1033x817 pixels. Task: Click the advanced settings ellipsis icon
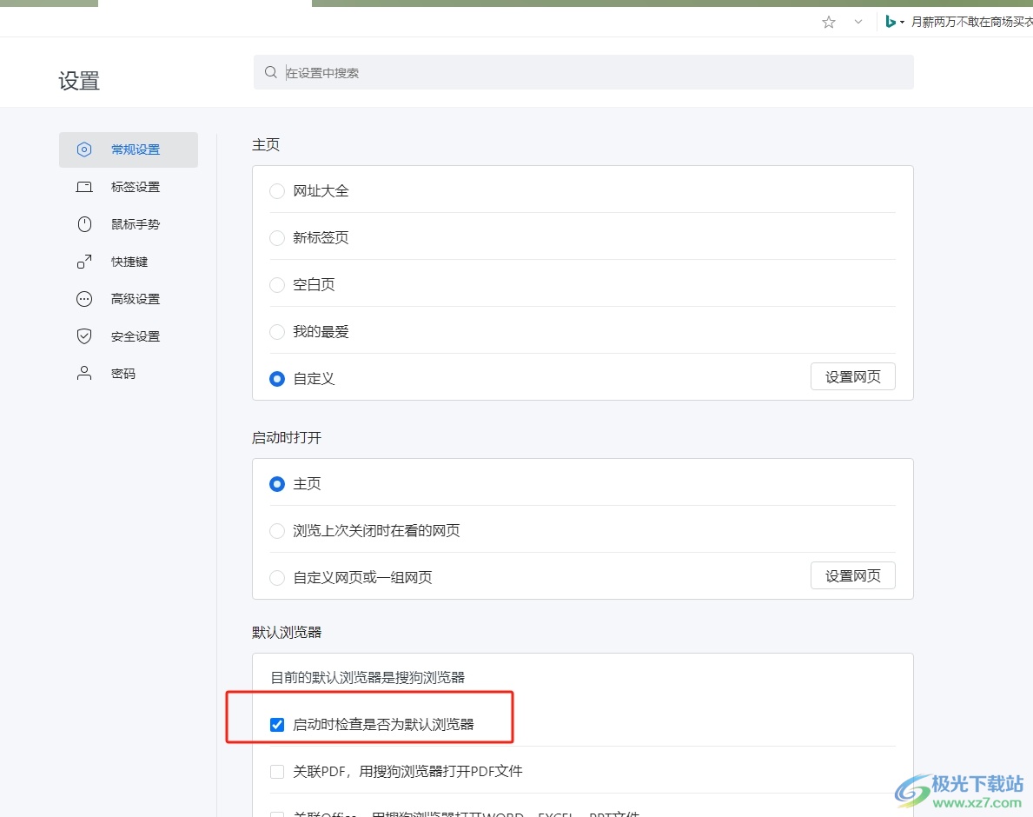[84, 299]
